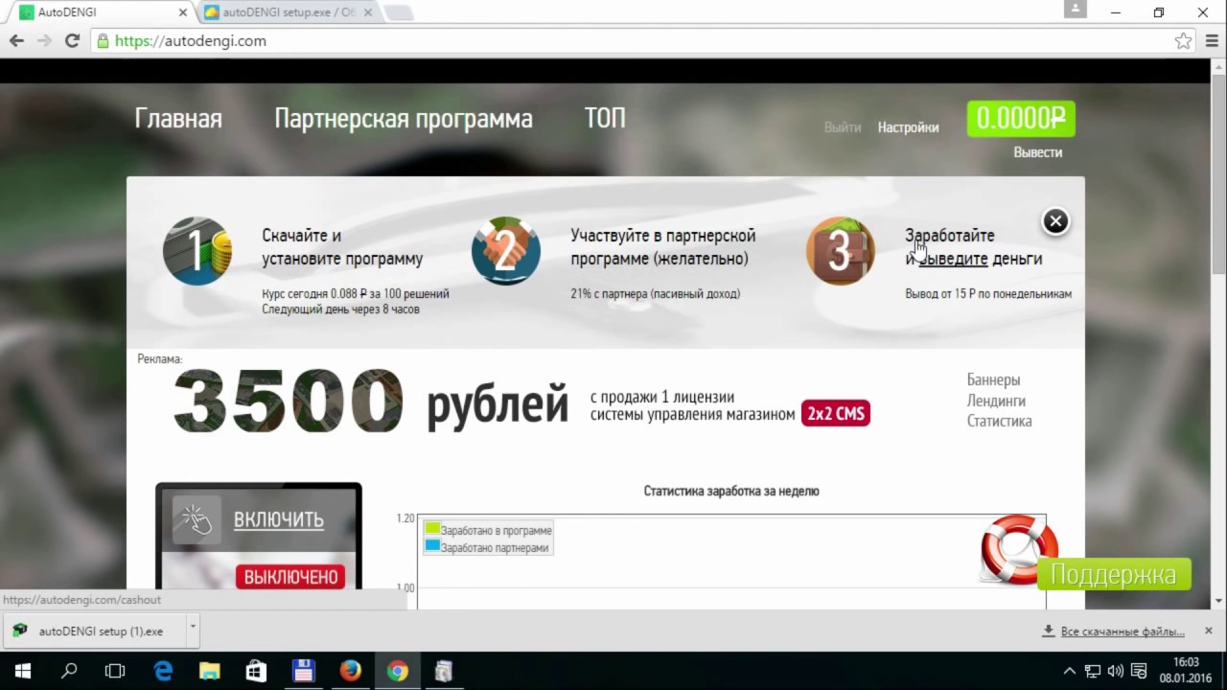The image size is (1227, 690).
Task: Click green Поддержка support button
Action: tap(1114, 574)
